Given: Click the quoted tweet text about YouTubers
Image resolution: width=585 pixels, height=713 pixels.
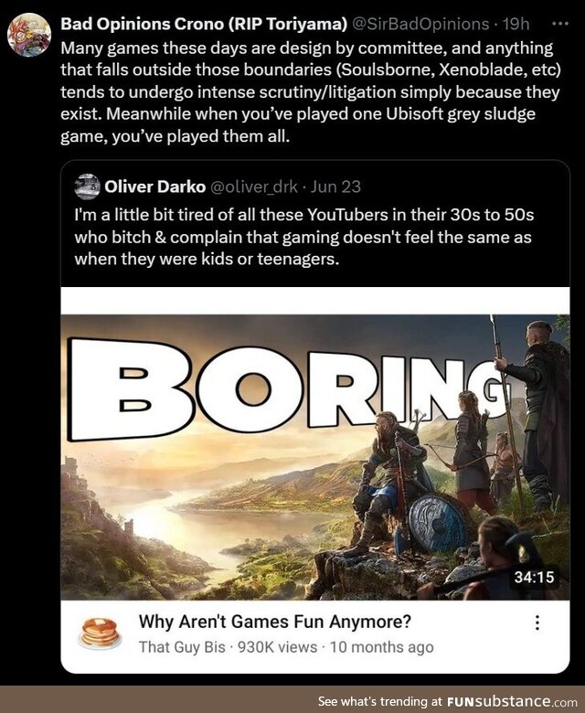Looking at the screenshot, I should click(303, 237).
